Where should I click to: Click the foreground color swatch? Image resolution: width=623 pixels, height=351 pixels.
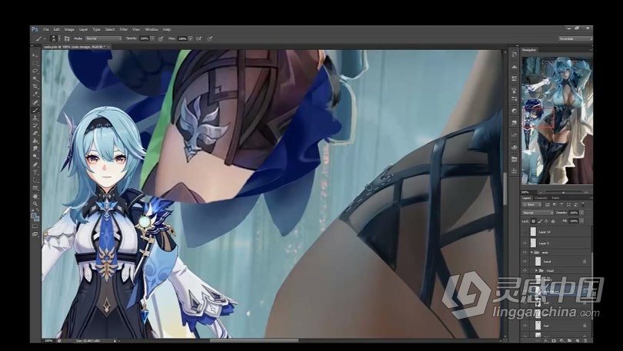pyautogui.click(x=34, y=216)
